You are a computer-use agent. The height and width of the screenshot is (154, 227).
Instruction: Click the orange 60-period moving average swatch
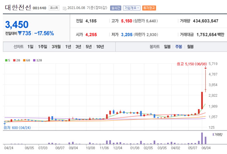click(24, 60)
